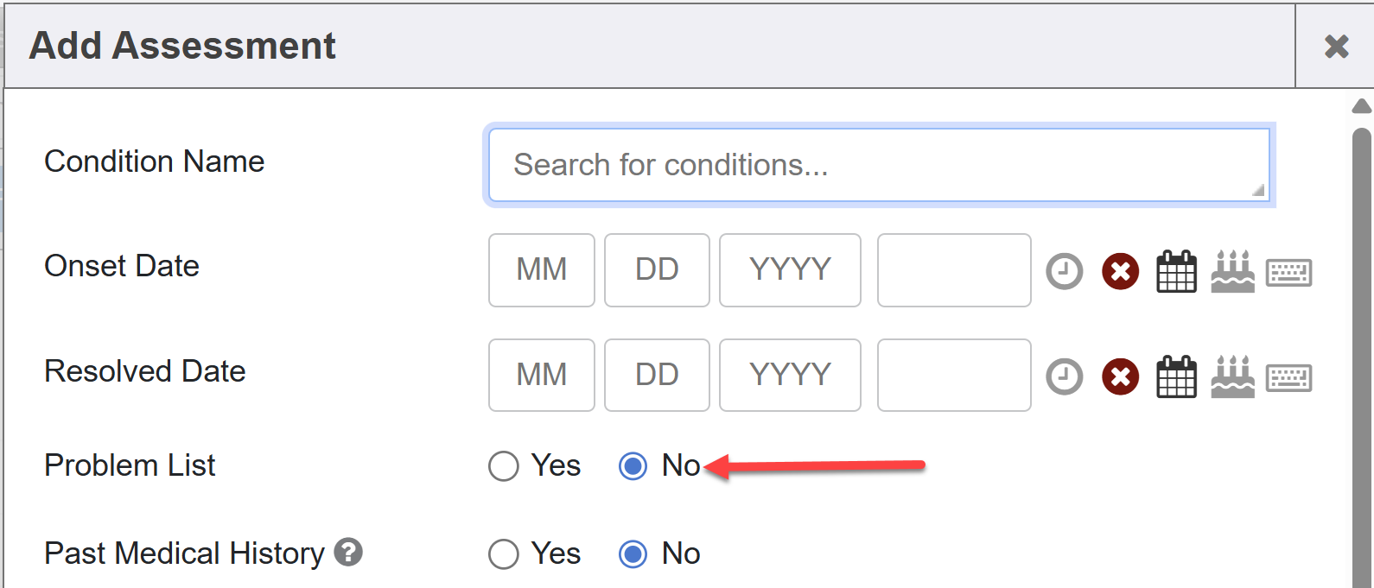Viewport: 1374px width, 588px height.
Task: Click keyboard icon in Resolved Date row
Action: [1288, 377]
